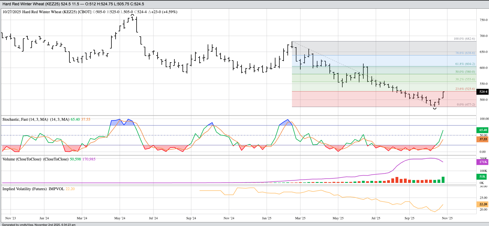
Task: Click the orange 37.55 stochastic value tag
Action: click(x=483, y=139)
